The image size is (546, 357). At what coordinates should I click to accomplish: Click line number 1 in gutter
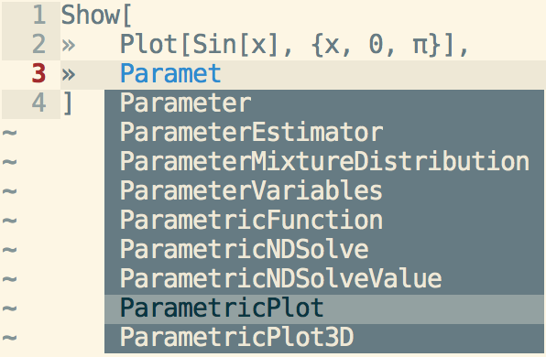[39, 16]
